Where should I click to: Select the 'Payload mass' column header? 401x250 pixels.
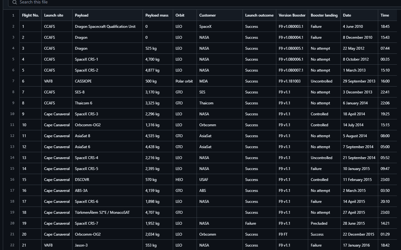click(x=157, y=15)
